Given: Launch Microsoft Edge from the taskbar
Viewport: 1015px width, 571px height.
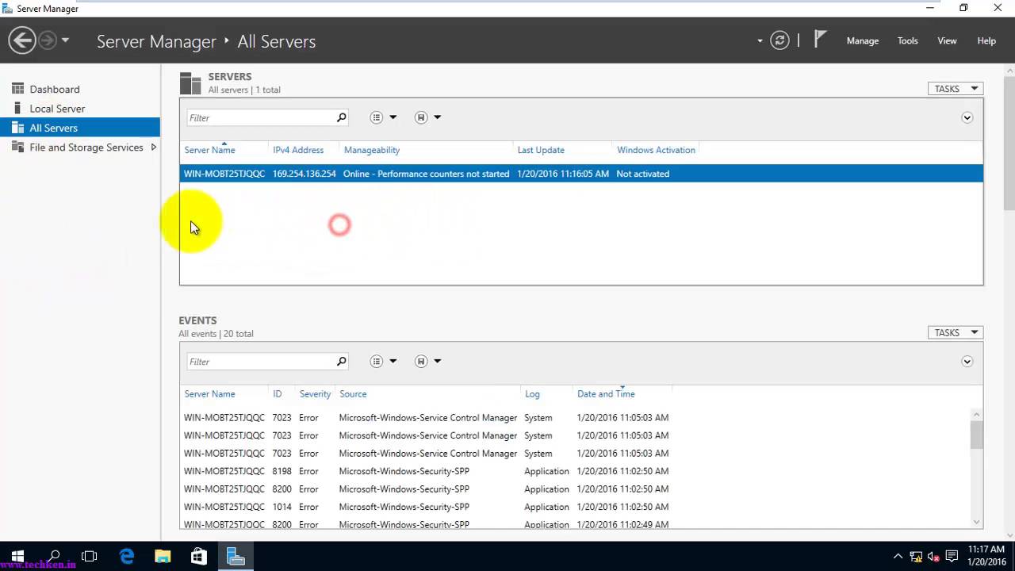Looking at the screenshot, I should click(x=127, y=557).
